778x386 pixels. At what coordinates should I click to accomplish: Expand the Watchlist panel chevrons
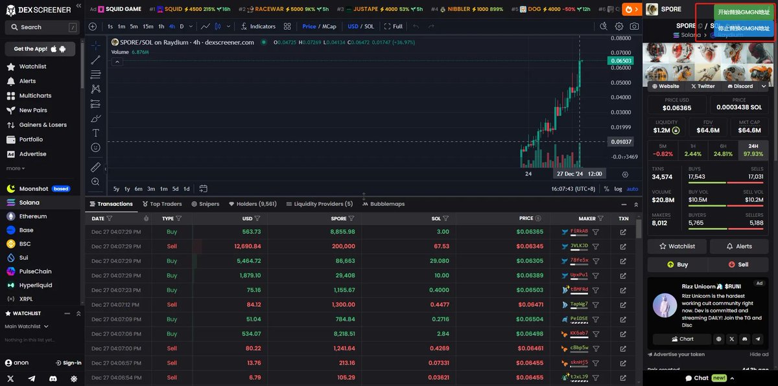coord(78,313)
